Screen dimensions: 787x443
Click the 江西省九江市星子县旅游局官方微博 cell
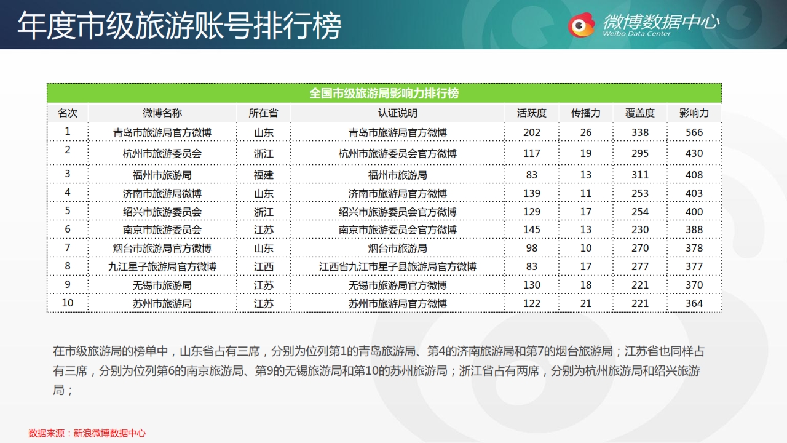coord(398,266)
